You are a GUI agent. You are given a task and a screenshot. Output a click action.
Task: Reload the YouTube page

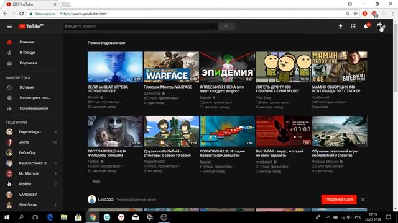(x=22, y=14)
